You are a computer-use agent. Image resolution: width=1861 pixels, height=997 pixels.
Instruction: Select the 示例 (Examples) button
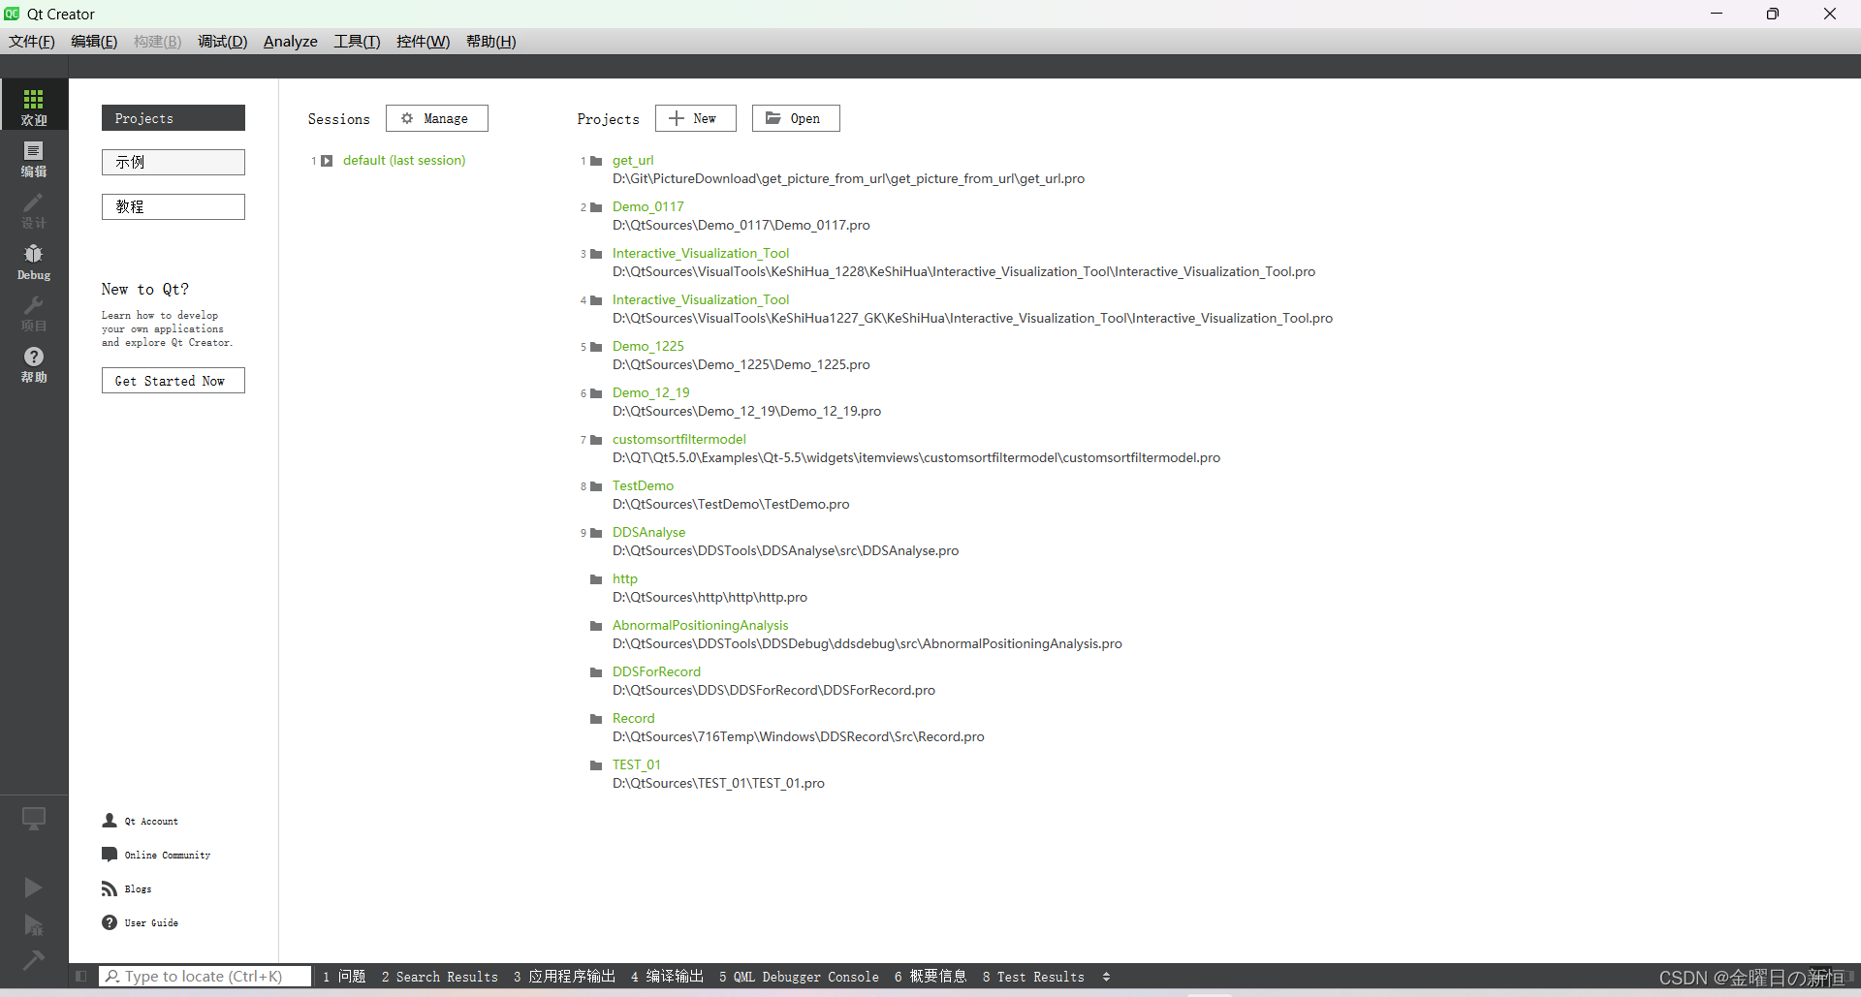point(173,162)
